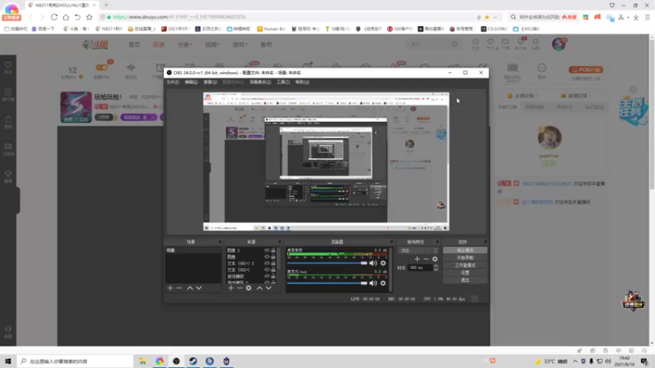Open the OBS 场景集合(S) menu
Viewport: 655px width, 368px height.
pyautogui.click(x=260, y=83)
